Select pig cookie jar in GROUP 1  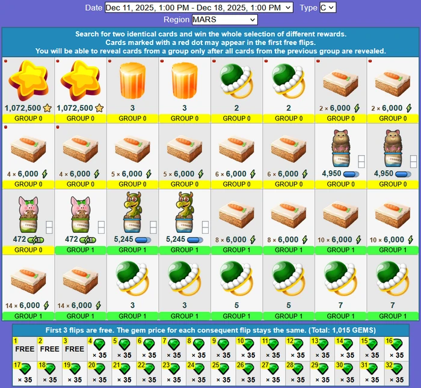click(x=81, y=214)
